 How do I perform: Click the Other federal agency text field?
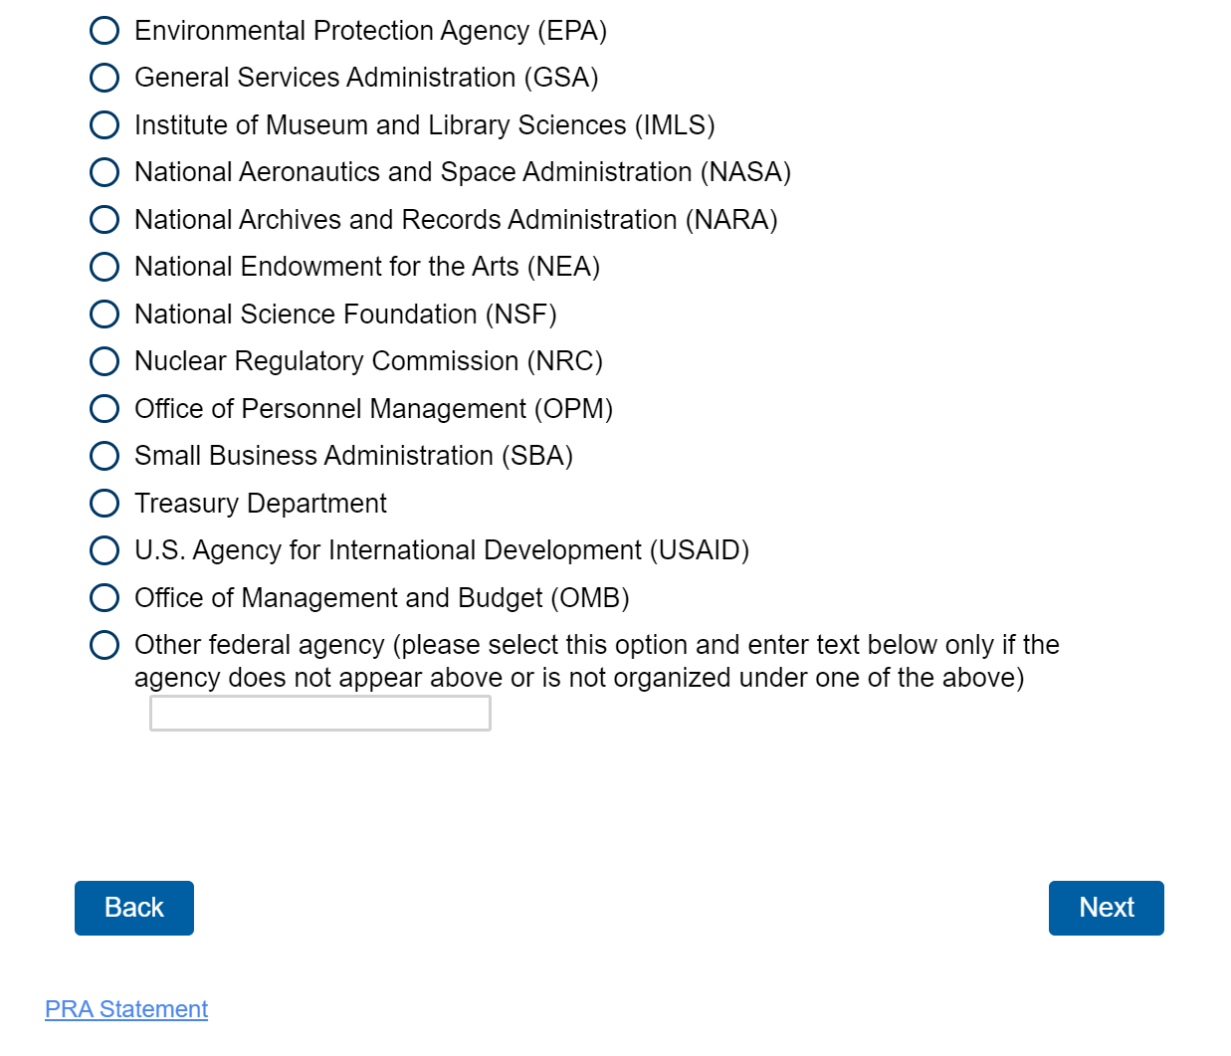point(319,714)
